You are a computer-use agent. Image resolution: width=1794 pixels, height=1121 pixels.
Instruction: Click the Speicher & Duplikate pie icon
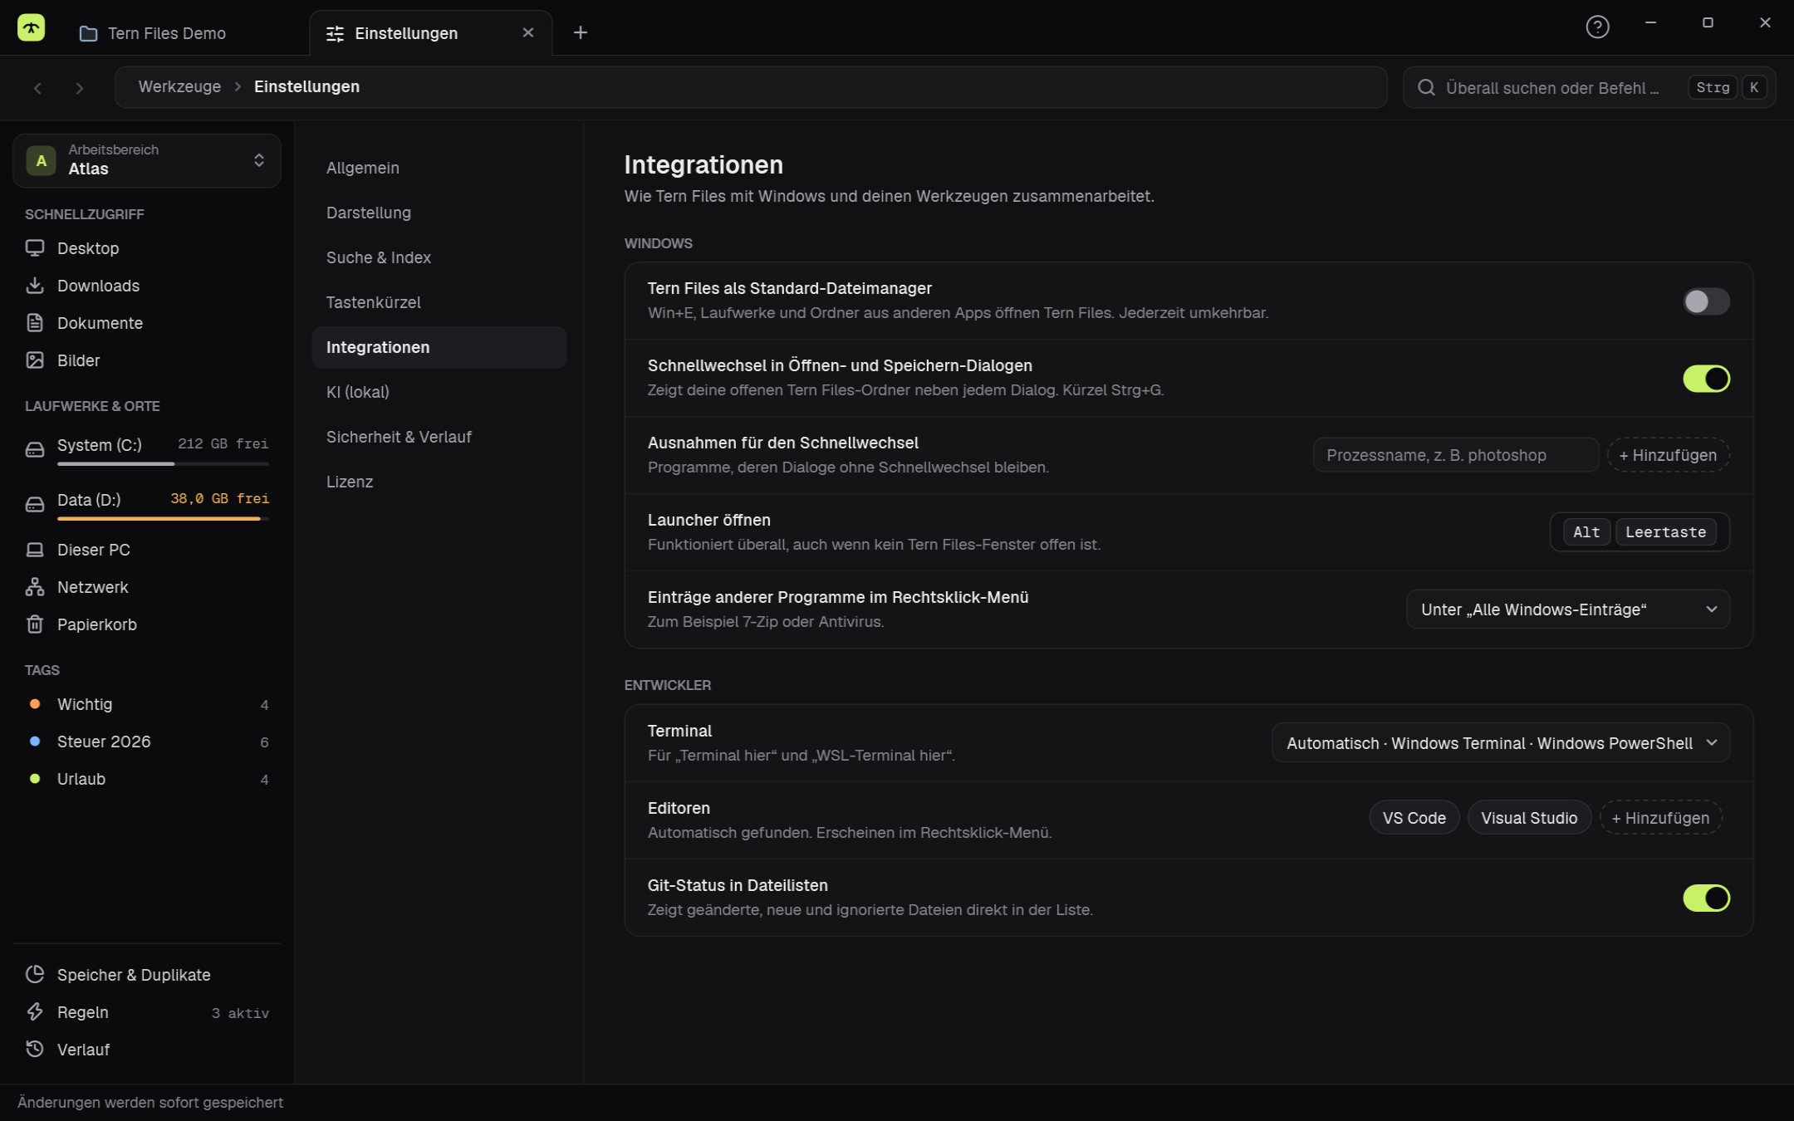tap(35, 974)
